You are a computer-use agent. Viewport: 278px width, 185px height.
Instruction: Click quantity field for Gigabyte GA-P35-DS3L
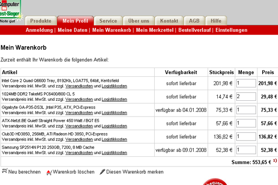point(246,110)
